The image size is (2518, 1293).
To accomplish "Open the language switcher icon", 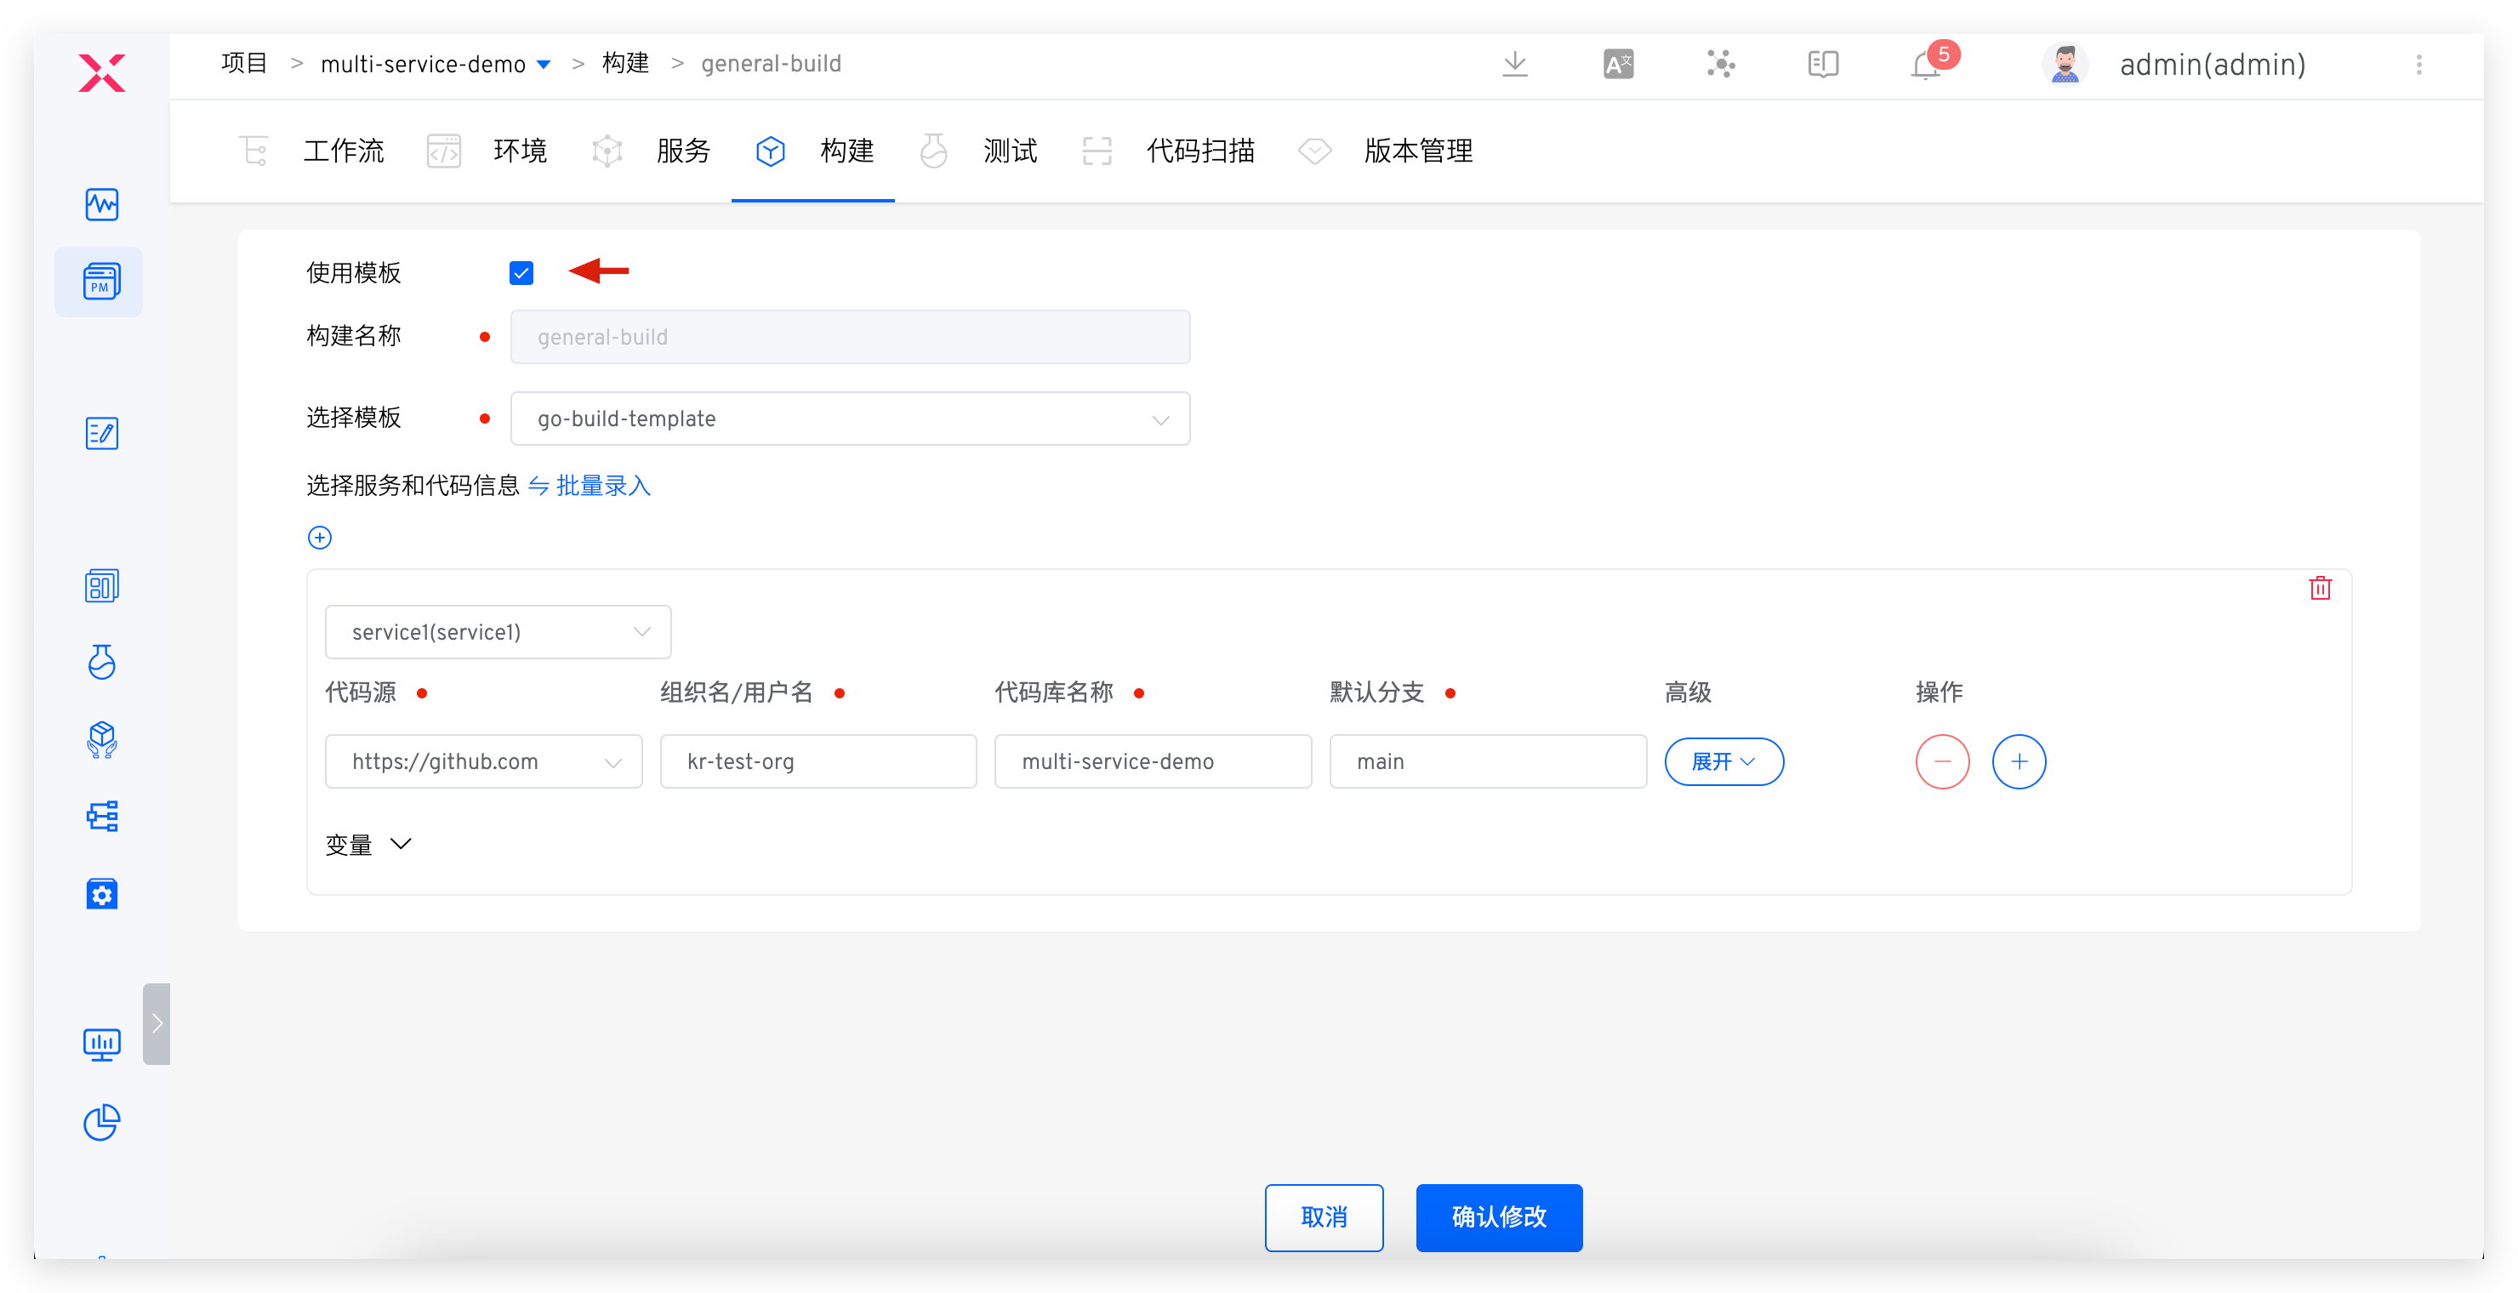I will click(x=1618, y=64).
